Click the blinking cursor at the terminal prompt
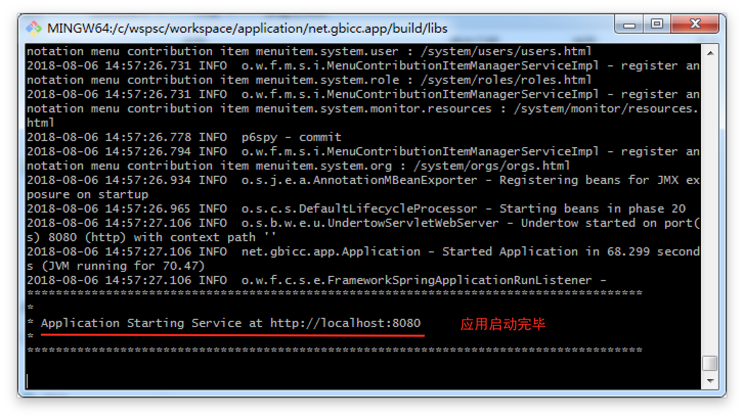The height and width of the screenshot is (419, 744). point(28,381)
